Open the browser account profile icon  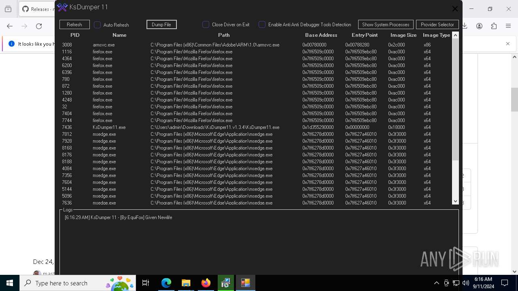pos(479,26)
